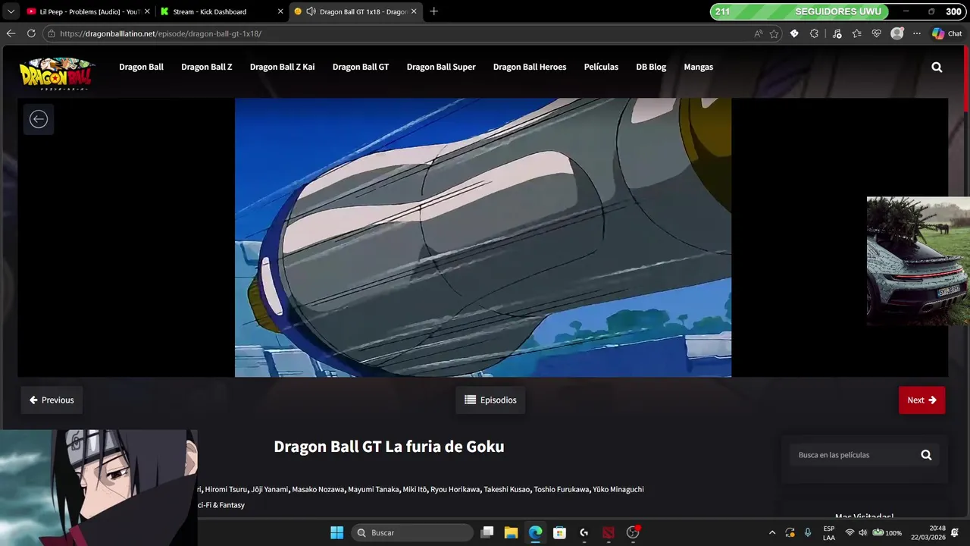Open Dragon Ball GT menu item
Viewport: 970px width, 546px height.
(x=361, y=67)
